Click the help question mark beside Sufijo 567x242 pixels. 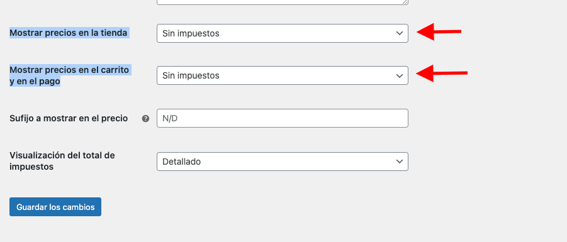click(145, 118)
